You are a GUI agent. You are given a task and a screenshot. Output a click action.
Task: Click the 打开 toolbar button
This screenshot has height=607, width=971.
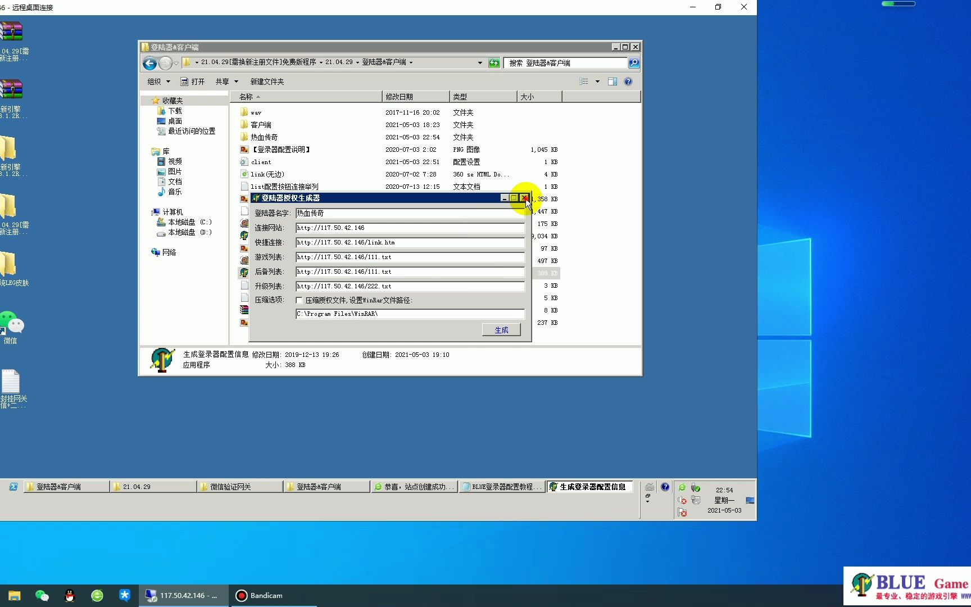tap(193, 81)
